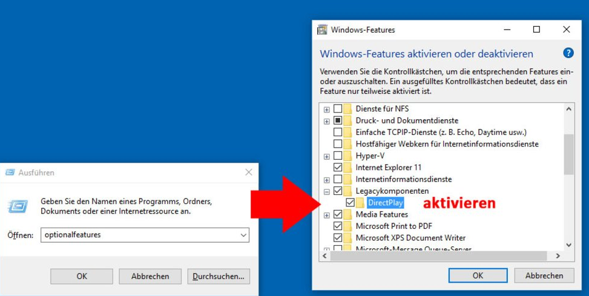This screenshot has width=589, height=296.
Task: Expand the Media Features node
Action: (x=327, y=215)
